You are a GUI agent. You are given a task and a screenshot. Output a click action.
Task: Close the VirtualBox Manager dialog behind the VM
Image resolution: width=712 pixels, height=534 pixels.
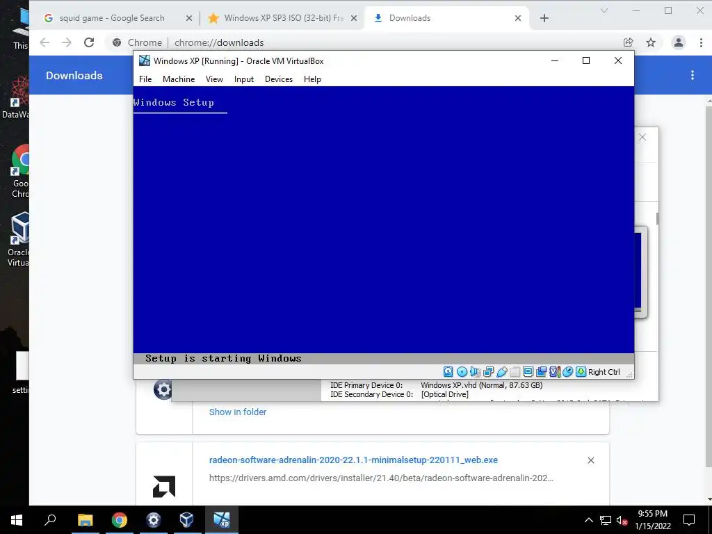(x=642, y=137)
